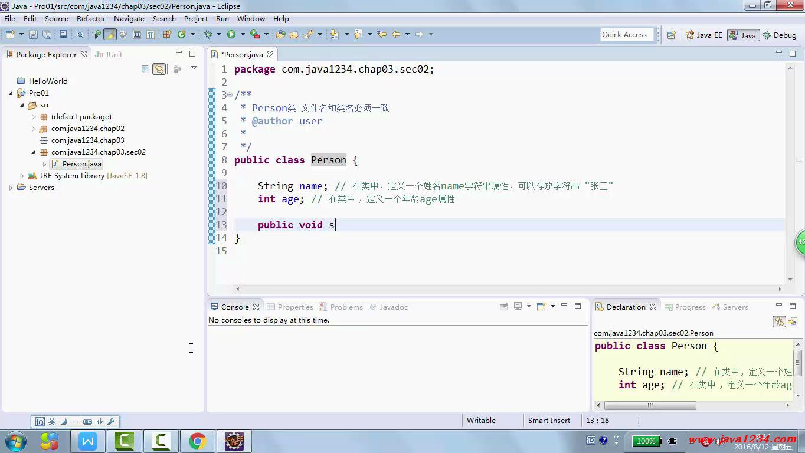Toggle Block Selection Mode icon
Image resolution: width=805 pixels, height=453 pixels.
137,35
